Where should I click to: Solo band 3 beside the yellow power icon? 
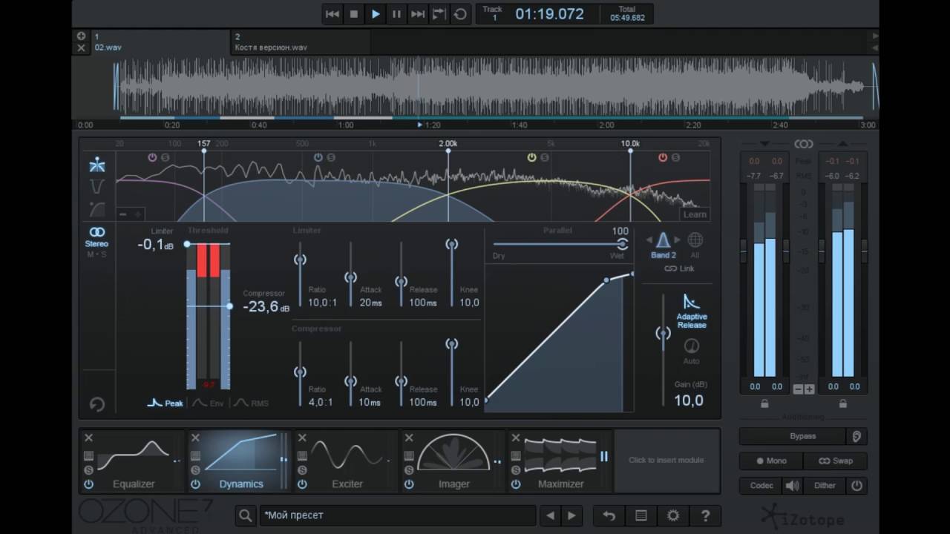pos(544,157)
